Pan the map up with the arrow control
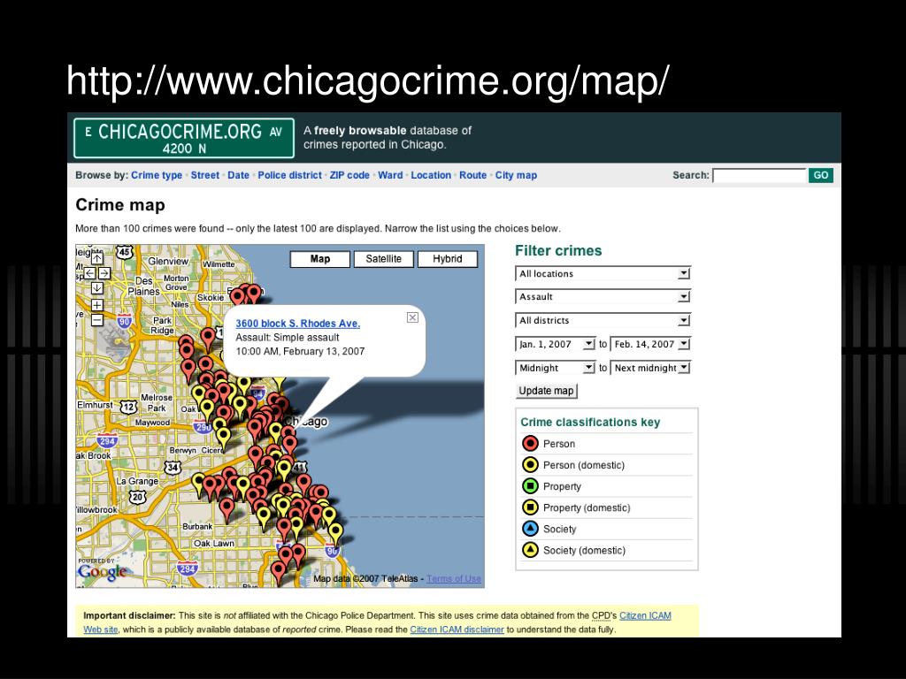 pos(97,258)
